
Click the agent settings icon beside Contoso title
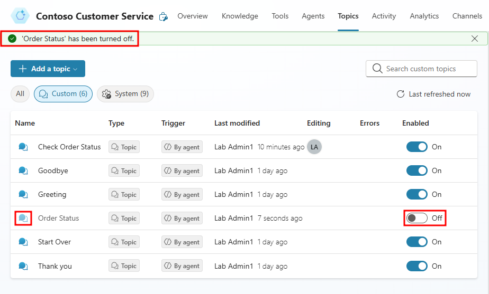tap(163, 16)
